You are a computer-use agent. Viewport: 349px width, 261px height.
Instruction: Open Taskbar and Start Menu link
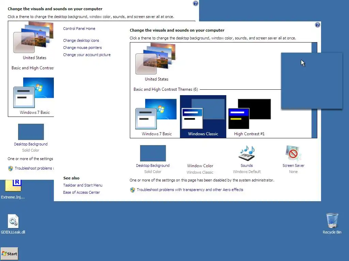[x=82, y=185]
